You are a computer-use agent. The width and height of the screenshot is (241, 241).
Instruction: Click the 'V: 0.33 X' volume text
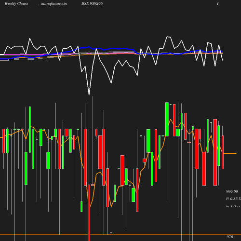click(233, 199)
